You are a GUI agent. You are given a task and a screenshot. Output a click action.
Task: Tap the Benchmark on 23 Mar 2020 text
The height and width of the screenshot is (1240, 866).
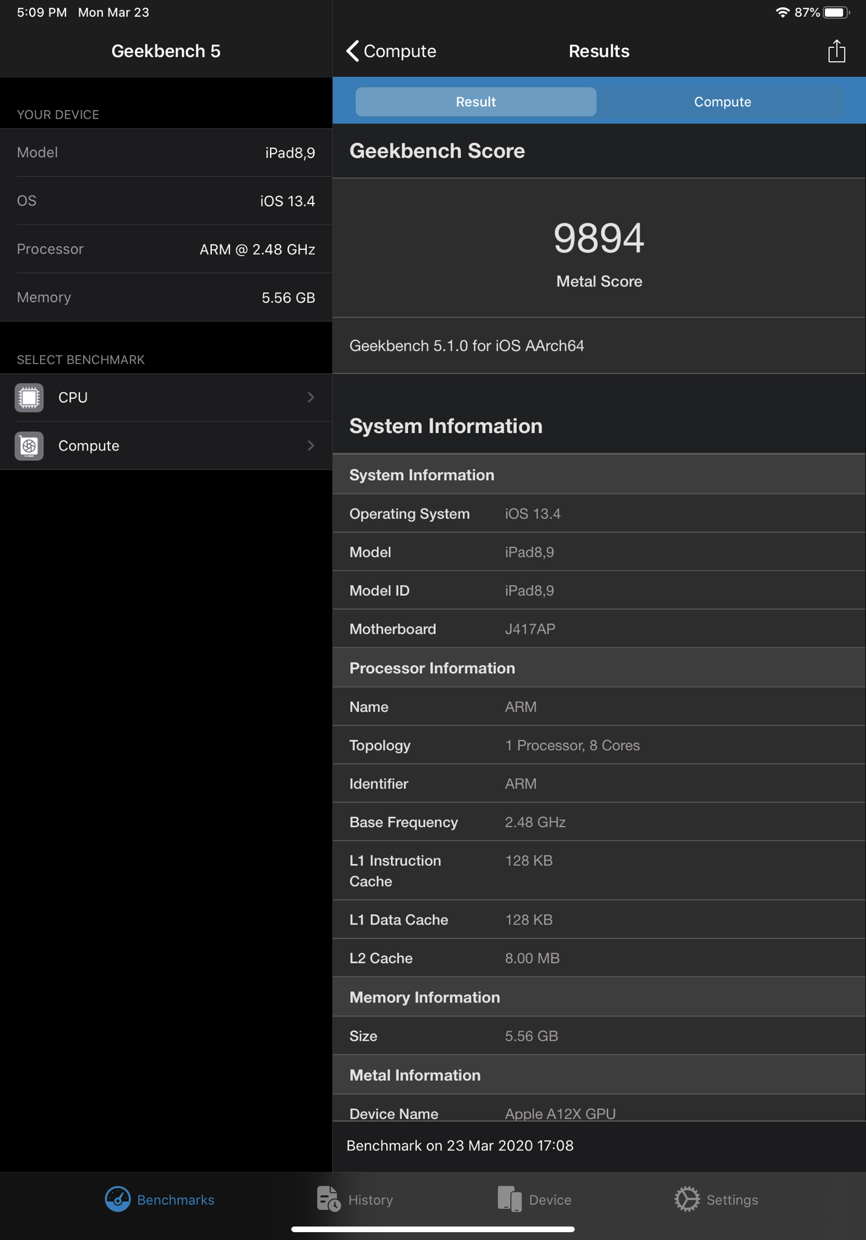[x=460, y=1146]
